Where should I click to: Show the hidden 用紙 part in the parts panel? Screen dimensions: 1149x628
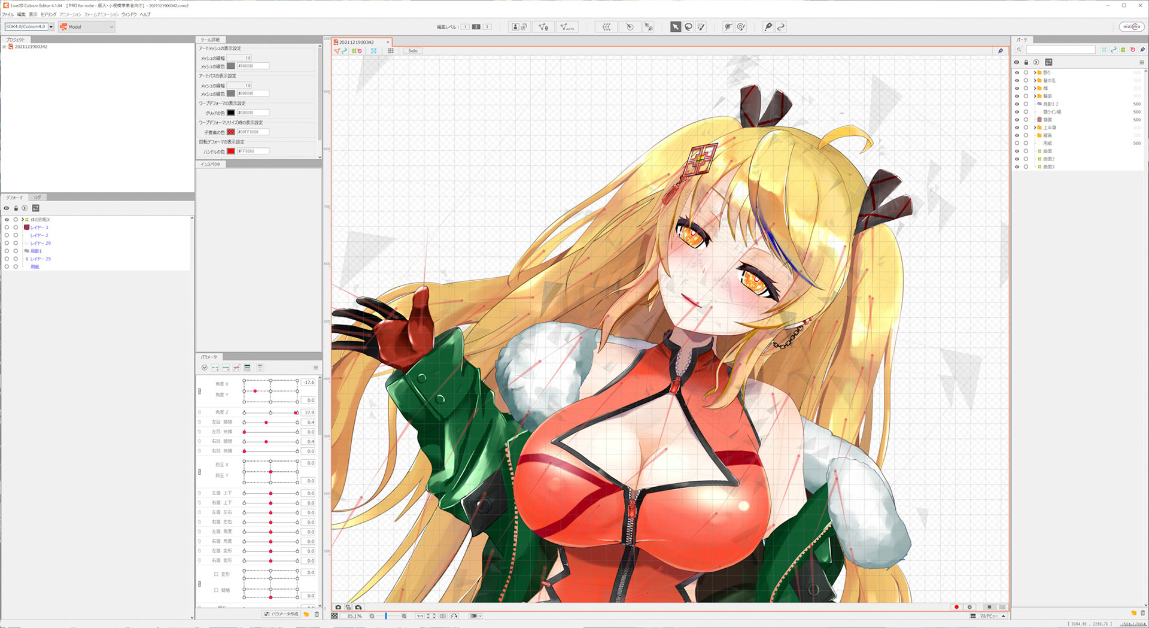(x=1017, y=143)
